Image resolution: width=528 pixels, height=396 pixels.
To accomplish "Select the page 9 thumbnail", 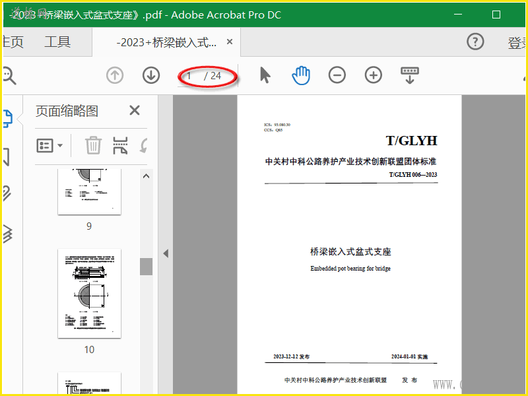I will [x=89, y=192].
